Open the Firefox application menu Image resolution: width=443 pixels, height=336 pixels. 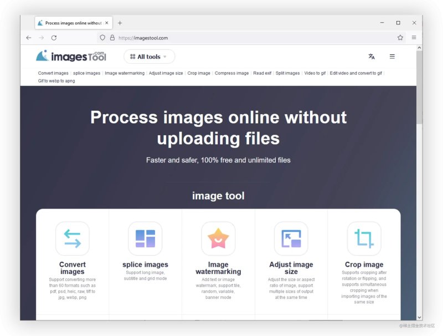pos(414,37)
